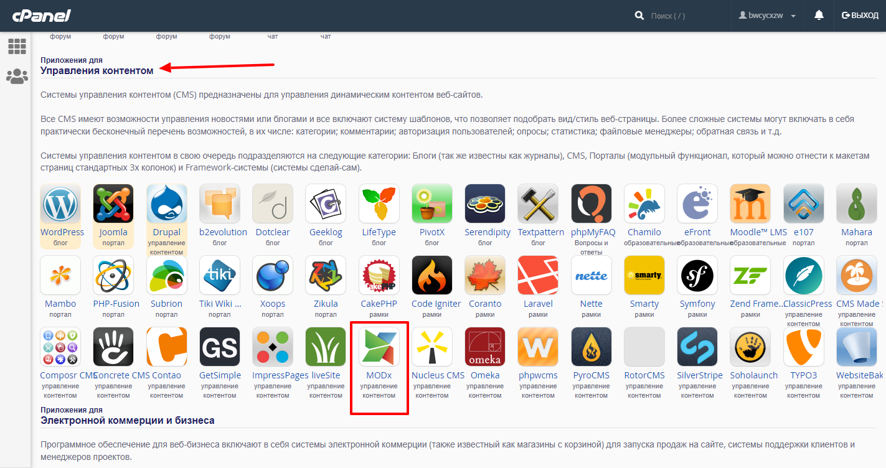This screenshot has height=468, width=886.
Task: Select the Concrete CMS hand icon
Action: 113,347
